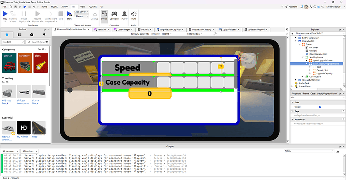346x184 pixels.
Task: Click the Toolbox search input field
Action: click(37, 42)
